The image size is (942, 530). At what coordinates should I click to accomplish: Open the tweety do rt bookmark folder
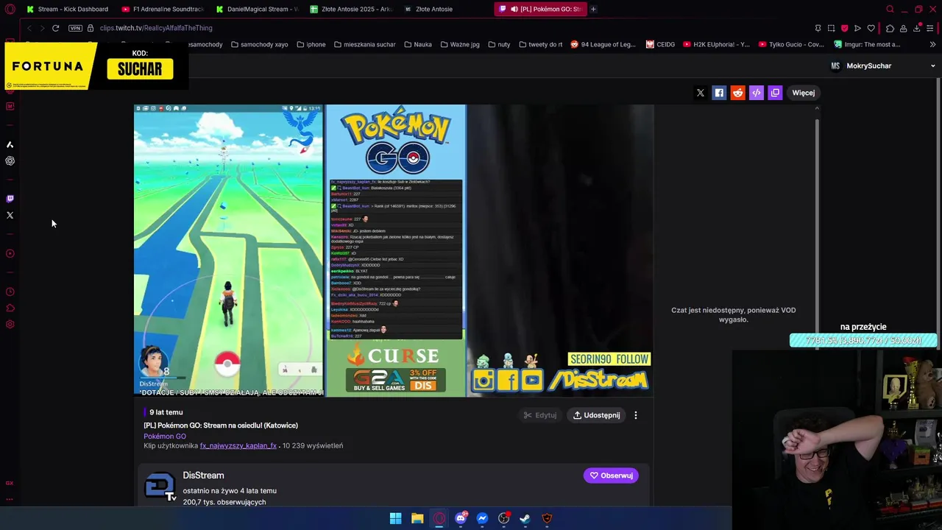click(540, 44)
